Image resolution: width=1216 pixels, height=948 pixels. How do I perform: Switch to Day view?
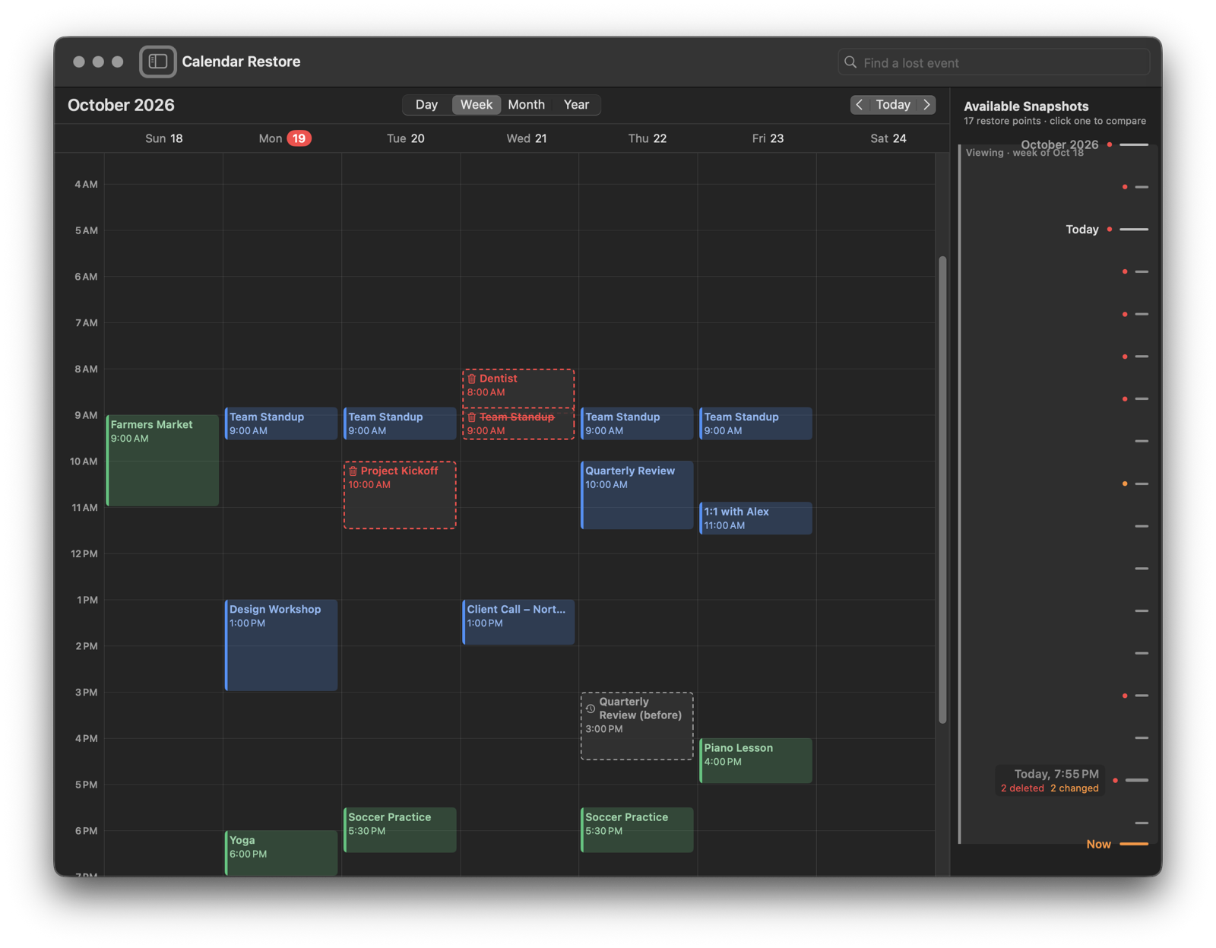[426, 105]
